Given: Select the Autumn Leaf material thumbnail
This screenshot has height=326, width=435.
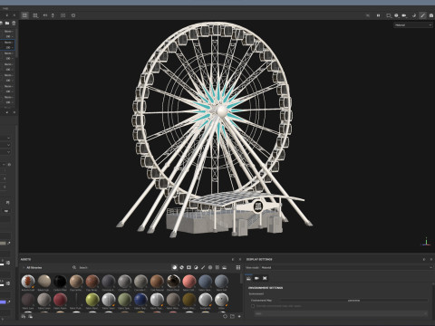Looking at the screenshot, I should pos(28,282).
